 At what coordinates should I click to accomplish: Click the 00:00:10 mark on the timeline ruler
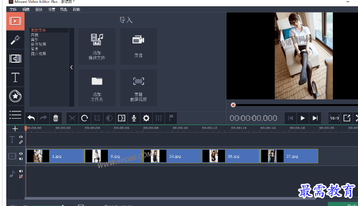(x=180, y=128)
